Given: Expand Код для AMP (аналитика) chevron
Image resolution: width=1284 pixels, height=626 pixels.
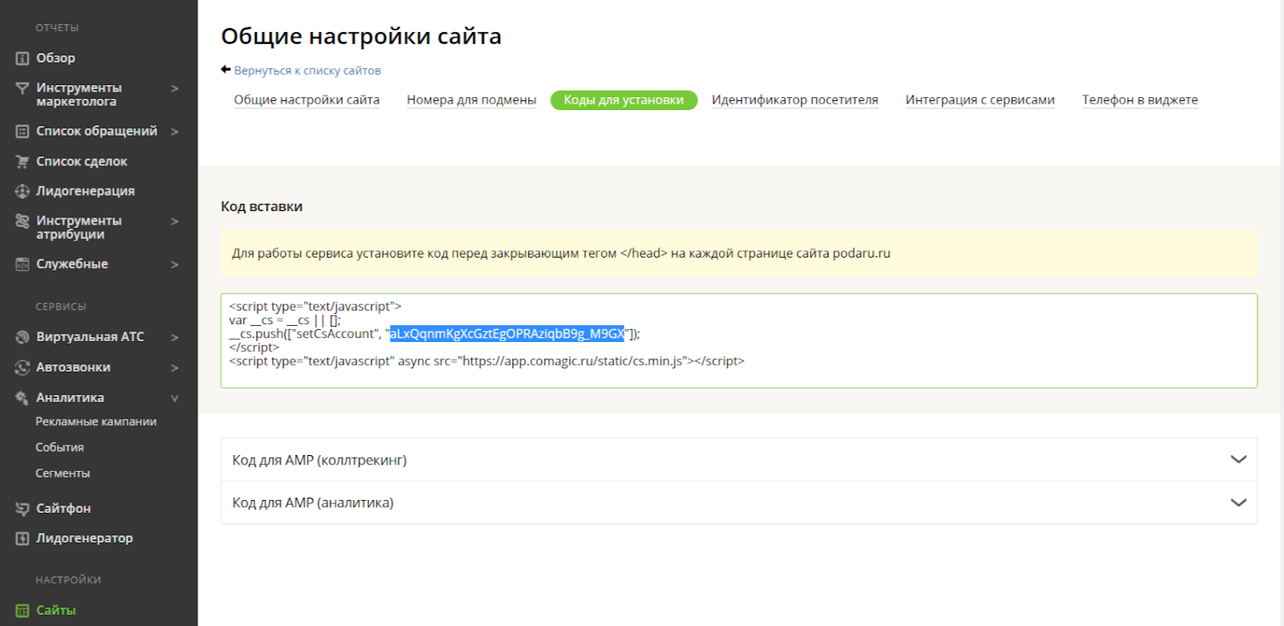Looking at the screenshot, I should [1238, 502].
